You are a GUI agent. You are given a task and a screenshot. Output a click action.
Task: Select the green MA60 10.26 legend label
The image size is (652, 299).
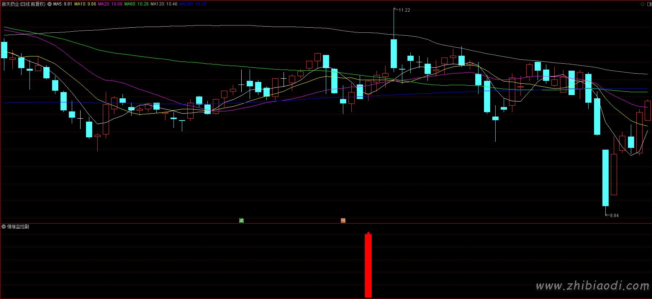(x=136, y=4)
